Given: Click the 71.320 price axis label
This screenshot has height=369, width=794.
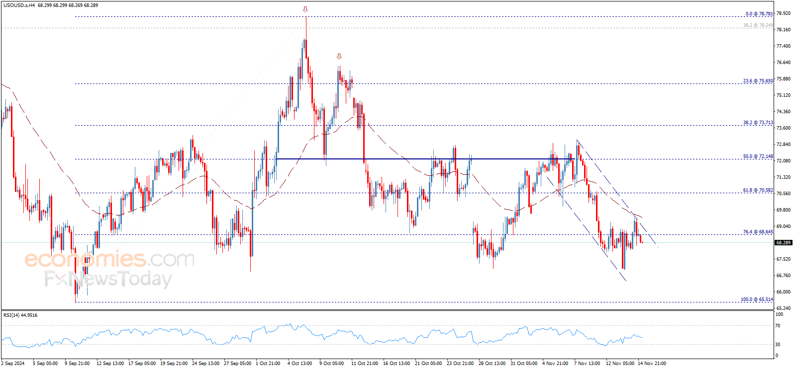Looking at the screenshot, I should [784, 177].
